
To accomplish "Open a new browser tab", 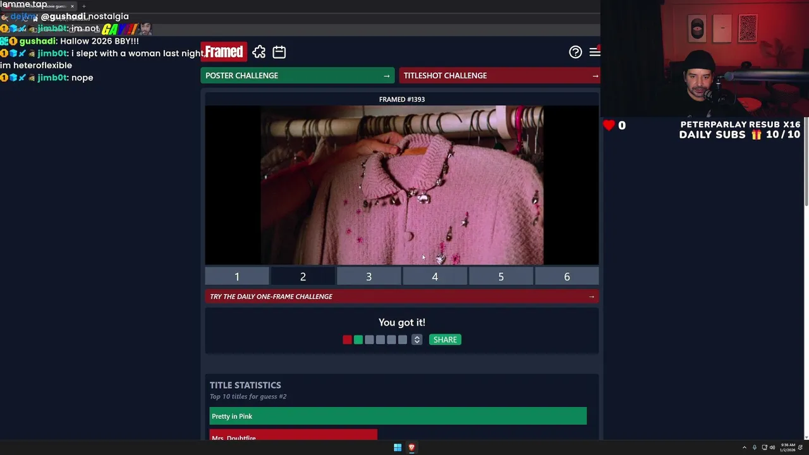I will [x=83, y=6].
